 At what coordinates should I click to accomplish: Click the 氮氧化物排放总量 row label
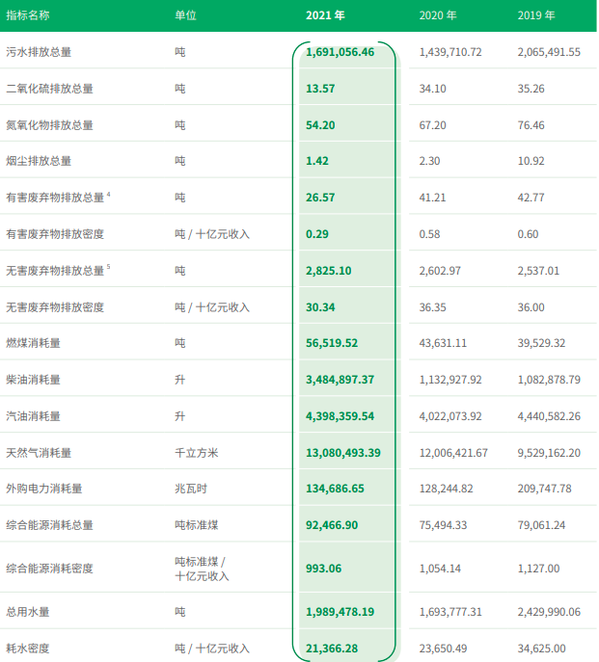[x=49, y=125]
